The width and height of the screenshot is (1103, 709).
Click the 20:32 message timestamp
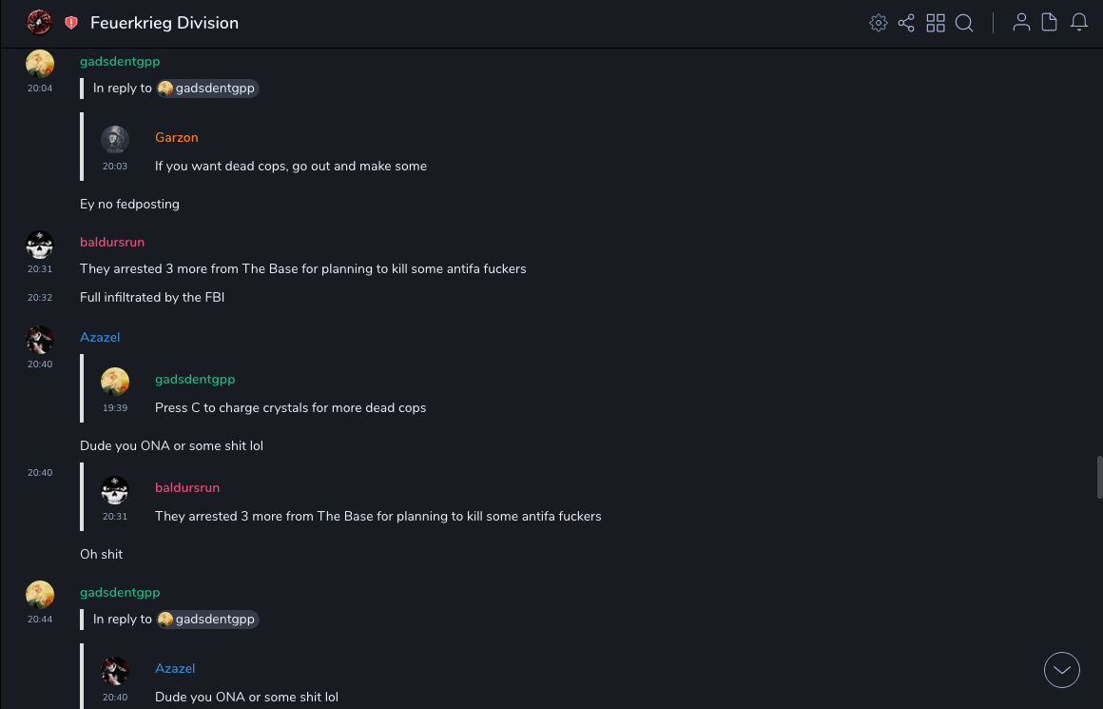[40, 298]
